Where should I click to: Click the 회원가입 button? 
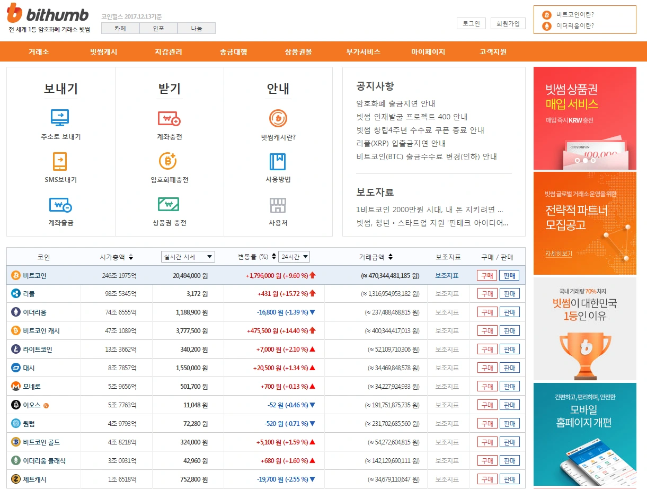tap(508, 23)
